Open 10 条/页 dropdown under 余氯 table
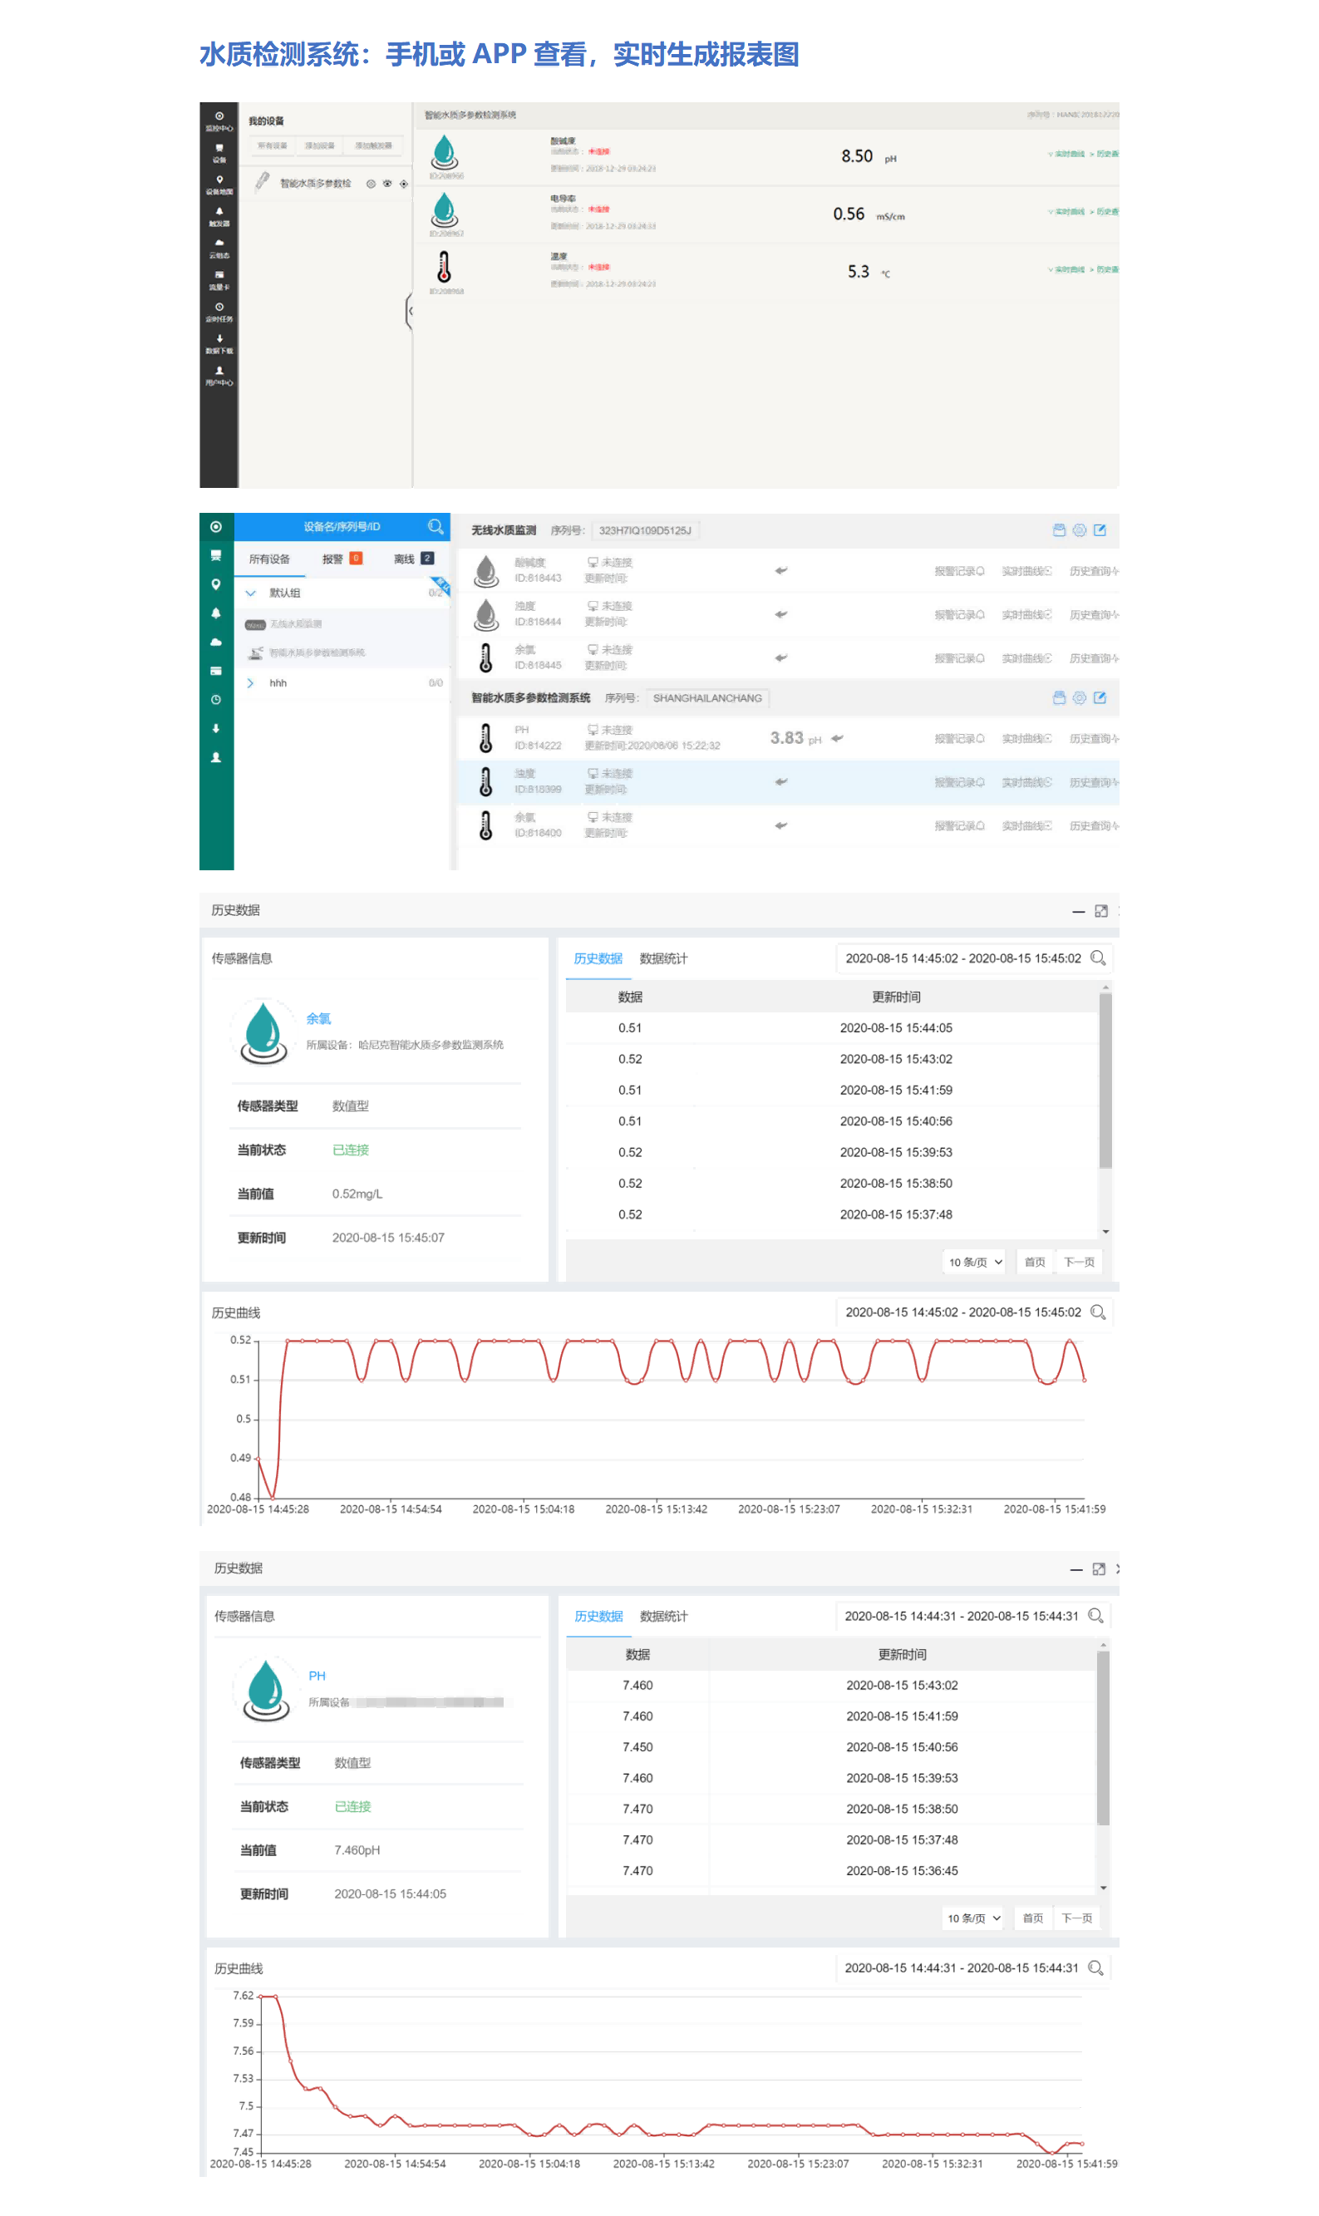 tap(974, 1261)
